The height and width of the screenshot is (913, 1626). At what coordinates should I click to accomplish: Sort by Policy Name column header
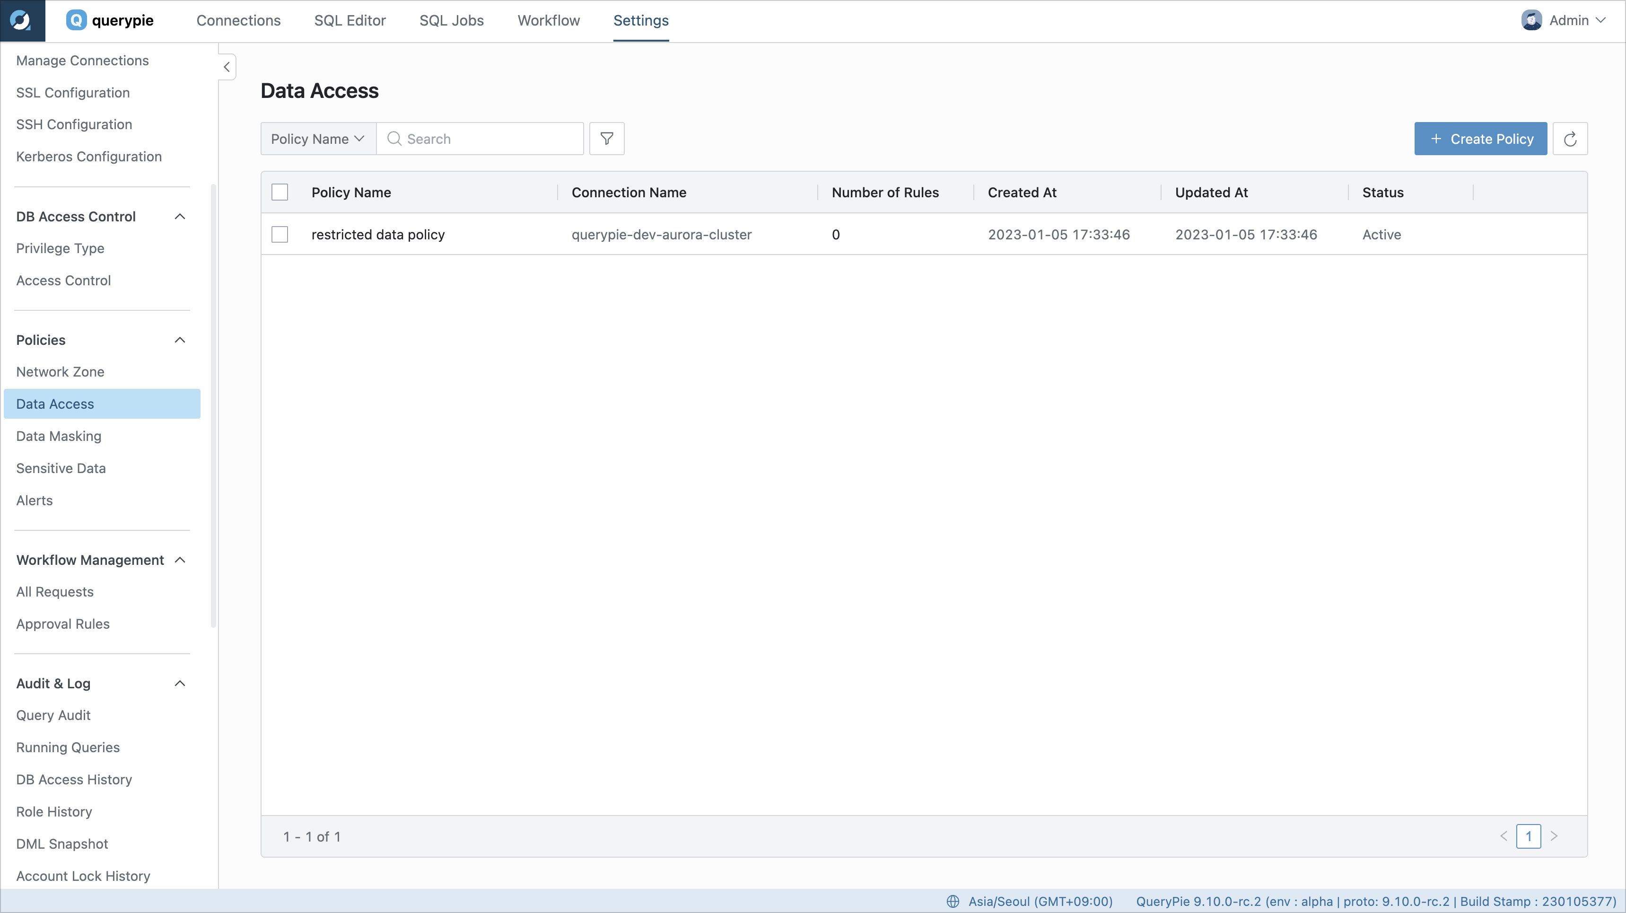[351, 192]
